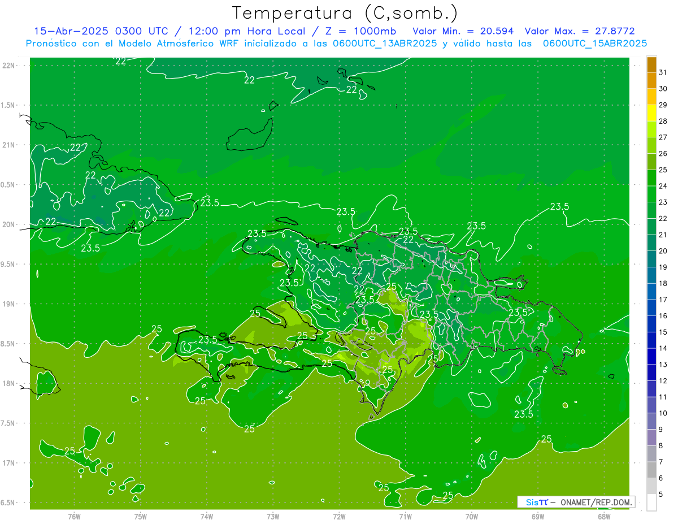Click the "70W" longitude axis label
678x524 pixels.
coord(472,517)
